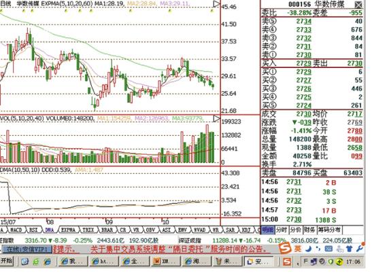This screenshot has width=374, height=280.
Task: Open Sogou skin shirt icon
Action: tap(350, 249)
